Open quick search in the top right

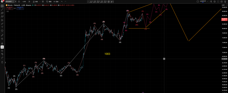(x=211, y=2)
